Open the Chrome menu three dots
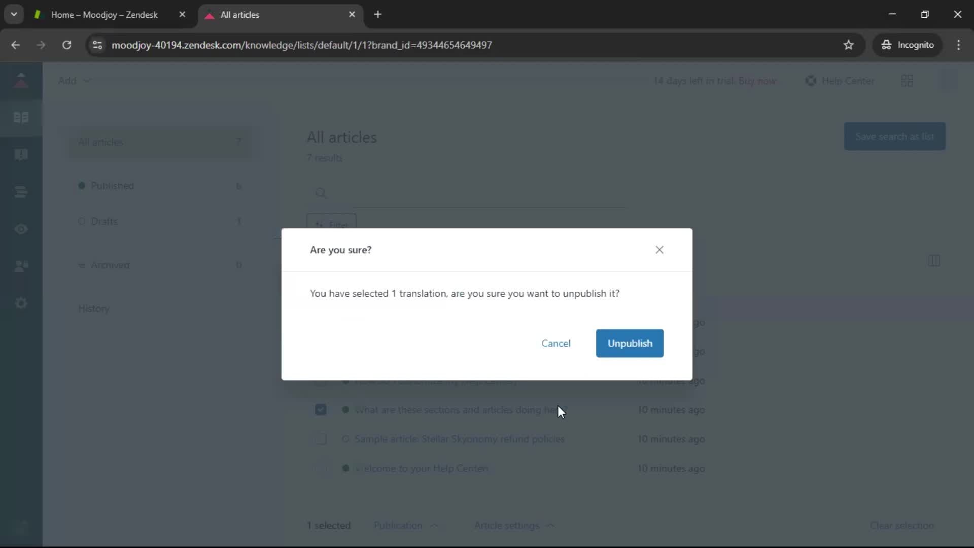The image size is (974, 548). point(958,45)
